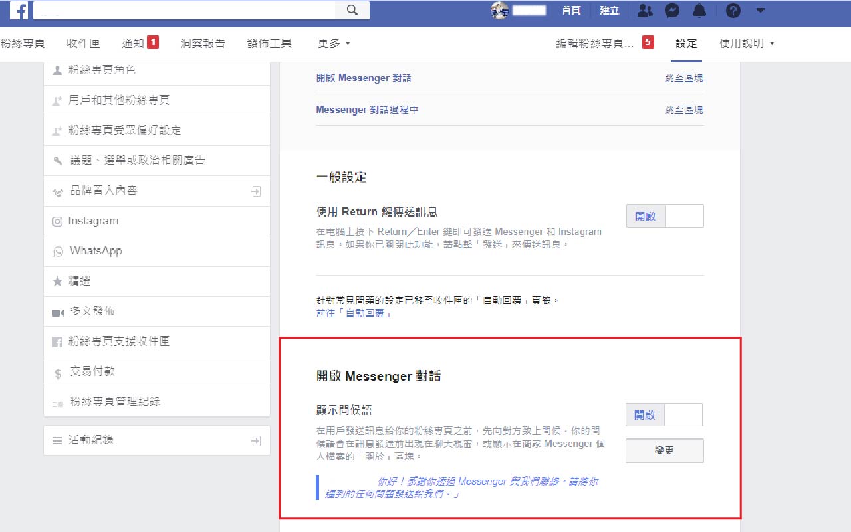Open the WhatsApp settings entry

coord(157,251)
